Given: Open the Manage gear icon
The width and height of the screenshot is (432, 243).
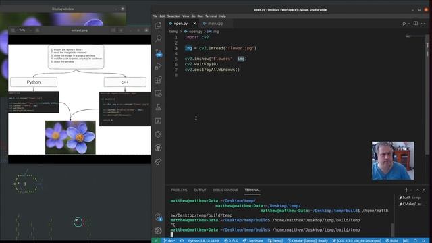Looking at the screenshot, I should pyautogui.click(x=158, y=231).
